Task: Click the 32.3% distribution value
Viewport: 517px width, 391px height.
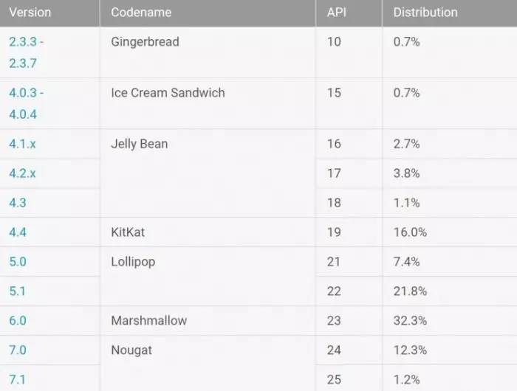Action: tap(410, 321)
